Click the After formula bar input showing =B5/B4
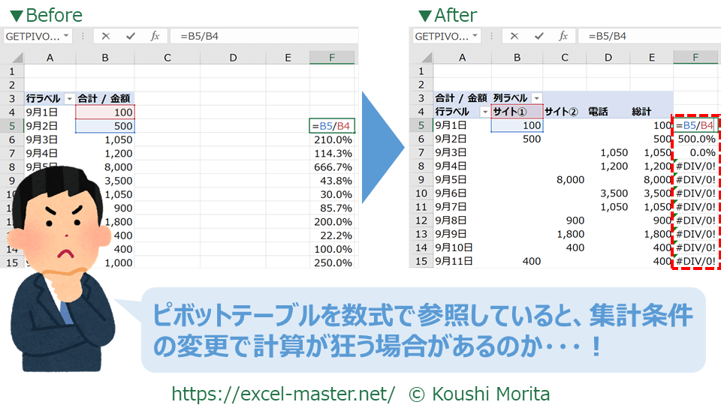 point(646,36)
